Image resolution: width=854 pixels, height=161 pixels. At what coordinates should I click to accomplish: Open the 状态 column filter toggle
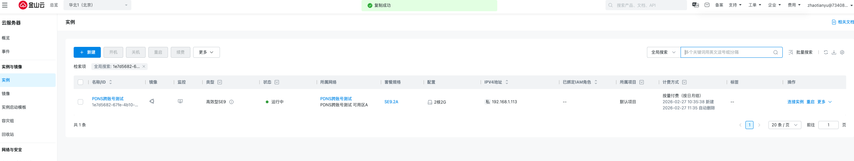pyautogui.click(x=277, y=82)
